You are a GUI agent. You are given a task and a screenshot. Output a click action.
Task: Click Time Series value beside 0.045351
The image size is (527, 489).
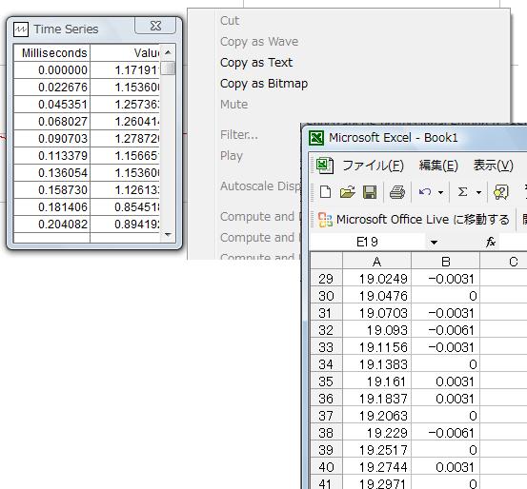(125, 105)
